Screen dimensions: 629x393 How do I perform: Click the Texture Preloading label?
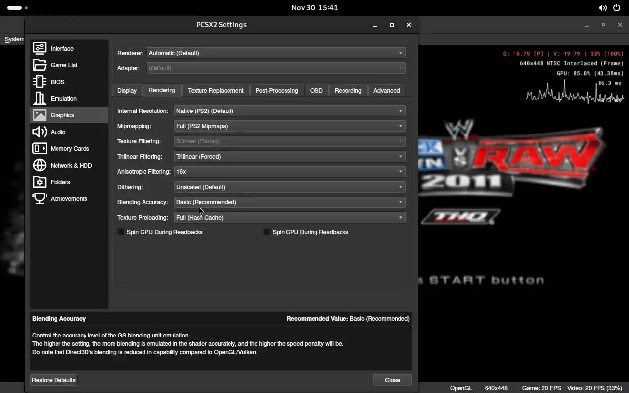[143, 217]
